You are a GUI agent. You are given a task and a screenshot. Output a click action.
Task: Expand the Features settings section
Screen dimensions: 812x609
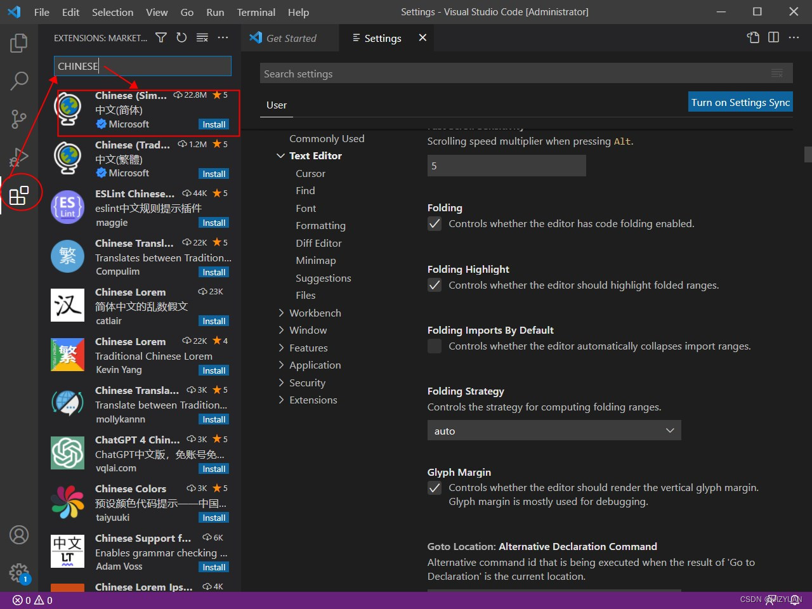[x=281, y=348]
